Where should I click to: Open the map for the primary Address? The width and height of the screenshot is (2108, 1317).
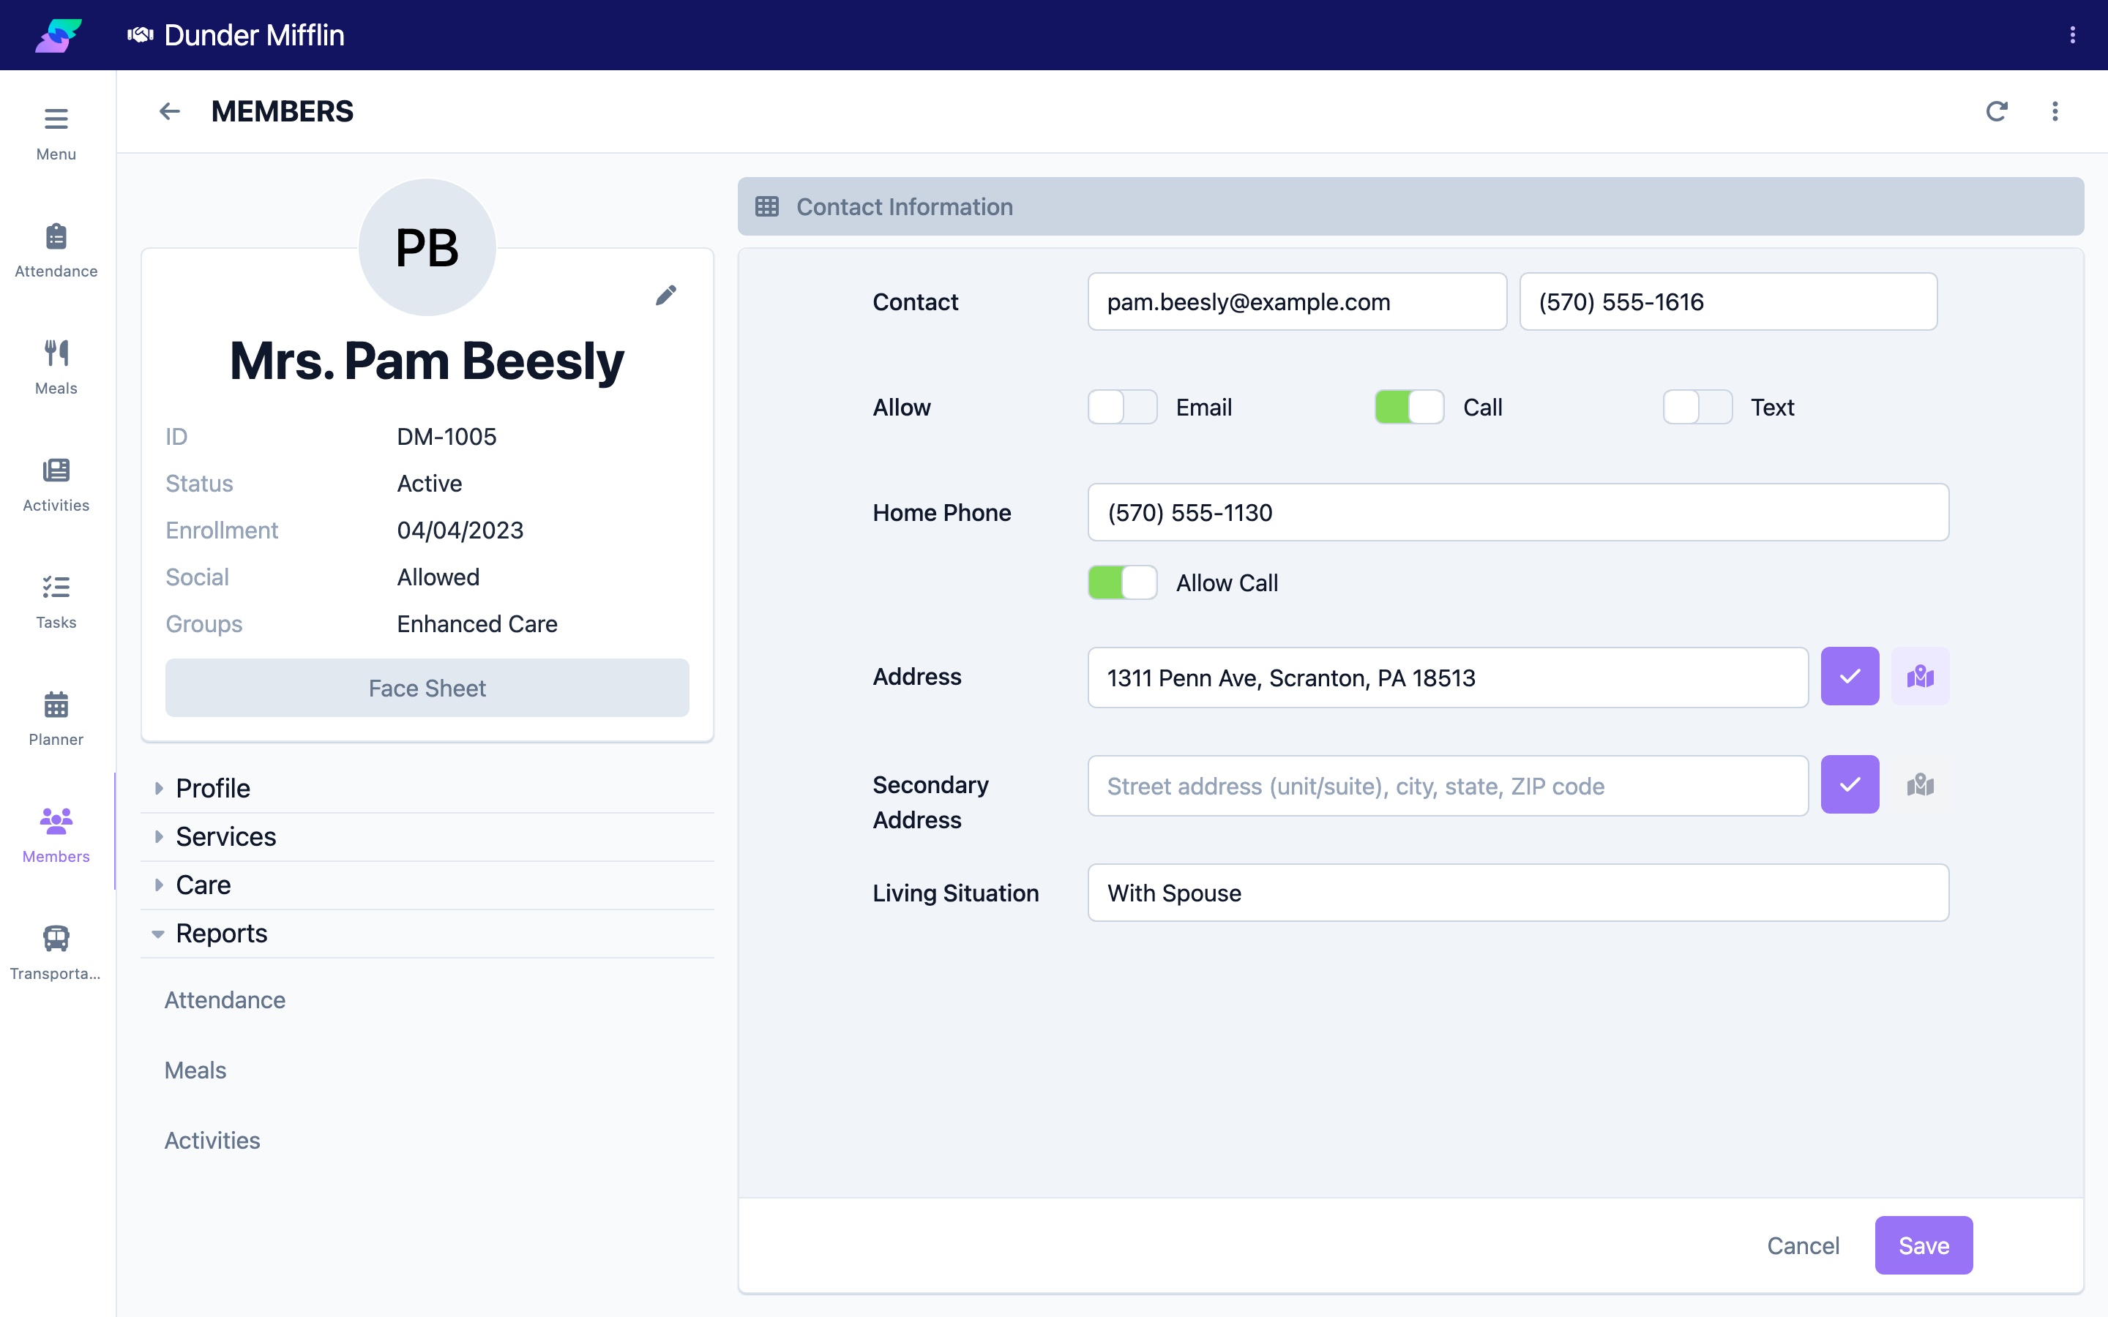[1920, 677]
